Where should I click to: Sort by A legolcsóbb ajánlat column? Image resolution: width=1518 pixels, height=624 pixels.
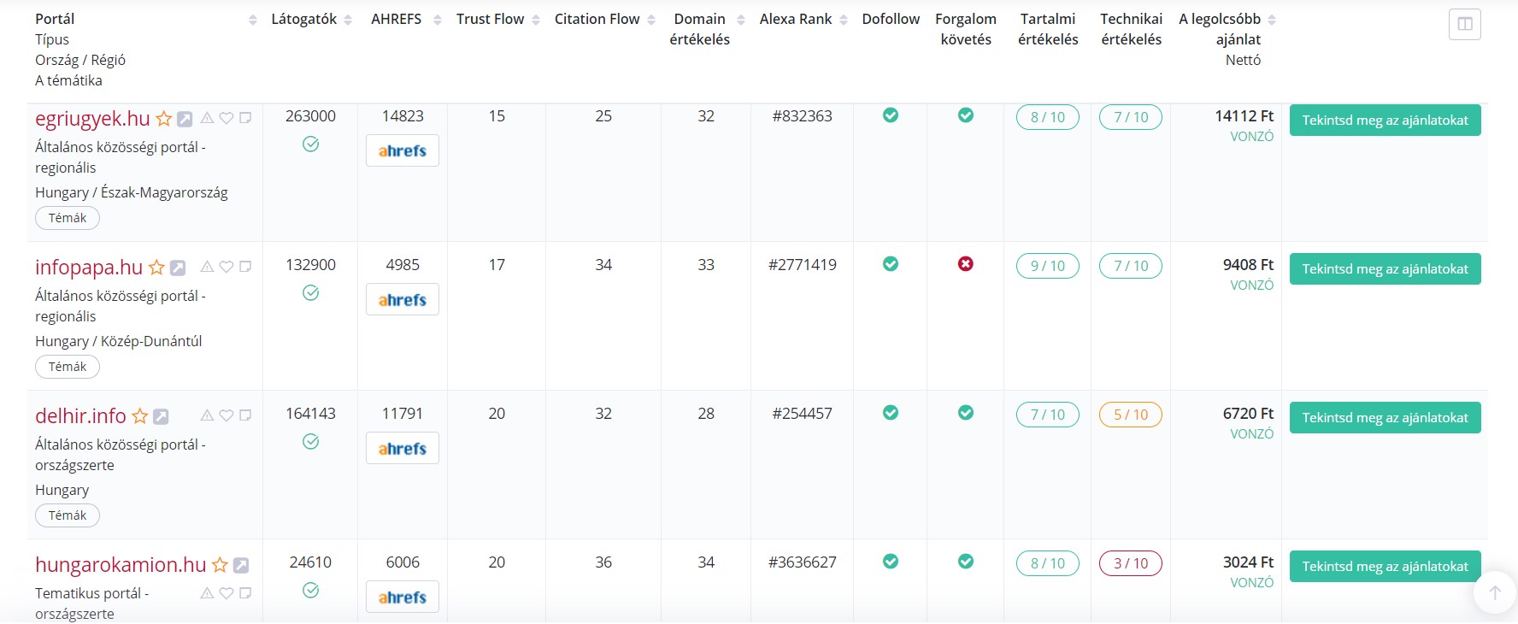pyautogui.click(x=1272, y=20)
